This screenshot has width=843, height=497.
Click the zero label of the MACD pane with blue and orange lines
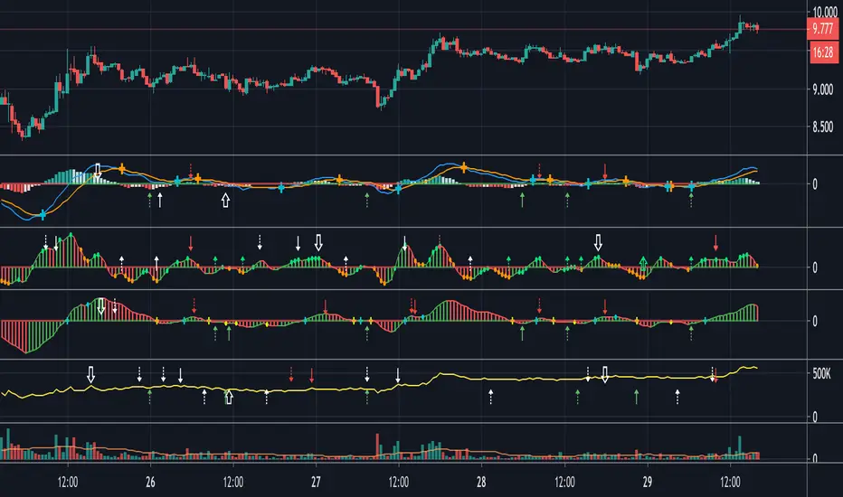(x=815, y=184)
